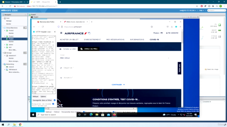Image resolution: width=227 pixels, height=127 pixels.
Task: Open the Firefox hamburger application menu
Action: [x=181, y=27]
